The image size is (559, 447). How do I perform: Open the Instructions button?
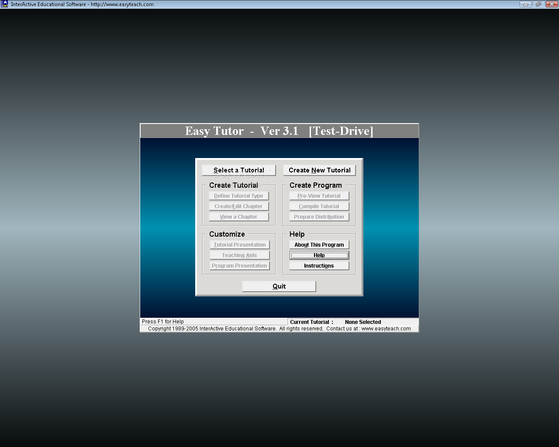click(x=319, y=266)
